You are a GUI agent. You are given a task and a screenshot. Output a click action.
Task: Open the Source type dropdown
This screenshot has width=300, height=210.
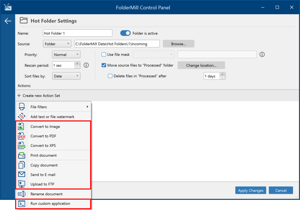[57, 44]
